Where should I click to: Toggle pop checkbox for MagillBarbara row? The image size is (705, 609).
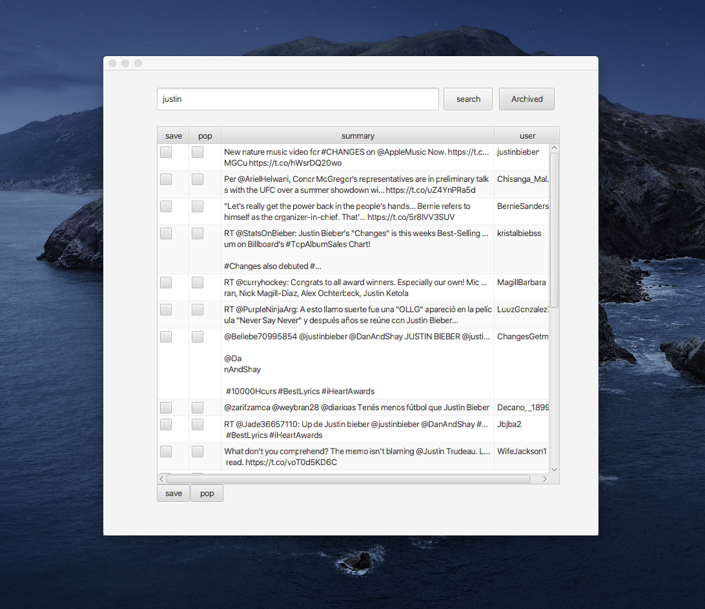click(x=198, y=283)
